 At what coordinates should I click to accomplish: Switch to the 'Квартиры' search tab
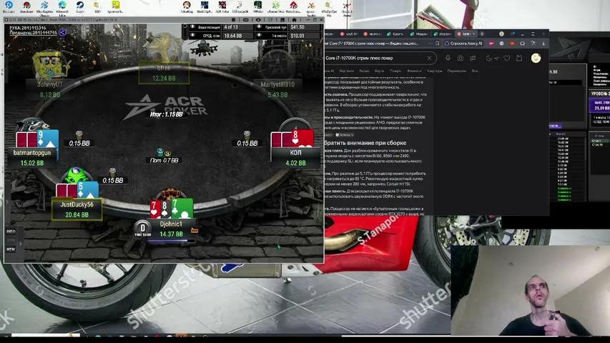click(435, 71)
